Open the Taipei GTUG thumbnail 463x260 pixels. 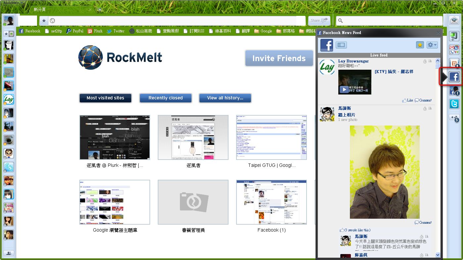(272, 137)
